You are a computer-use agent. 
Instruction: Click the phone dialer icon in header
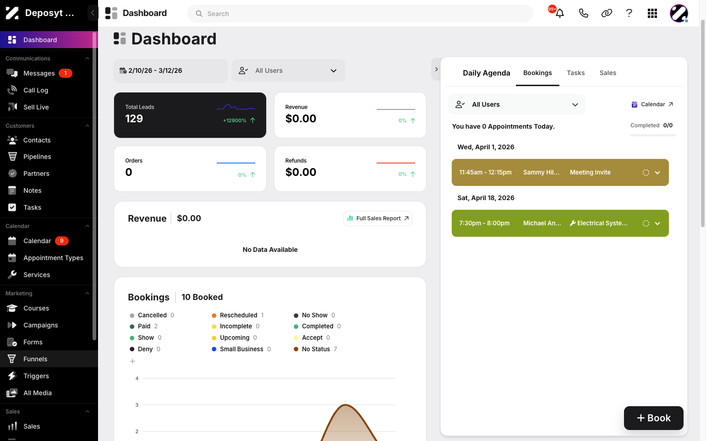(583, 13)
